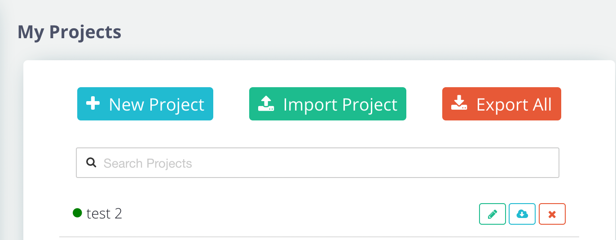Click the magnifier icon in the search box
The width and height of the screenshot is (616, 240).
91,163
